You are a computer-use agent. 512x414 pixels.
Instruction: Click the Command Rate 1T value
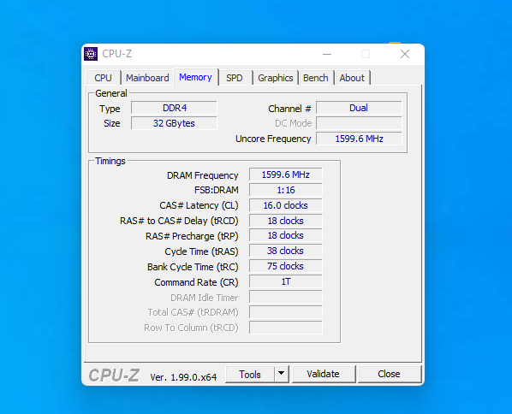point(286,281)
